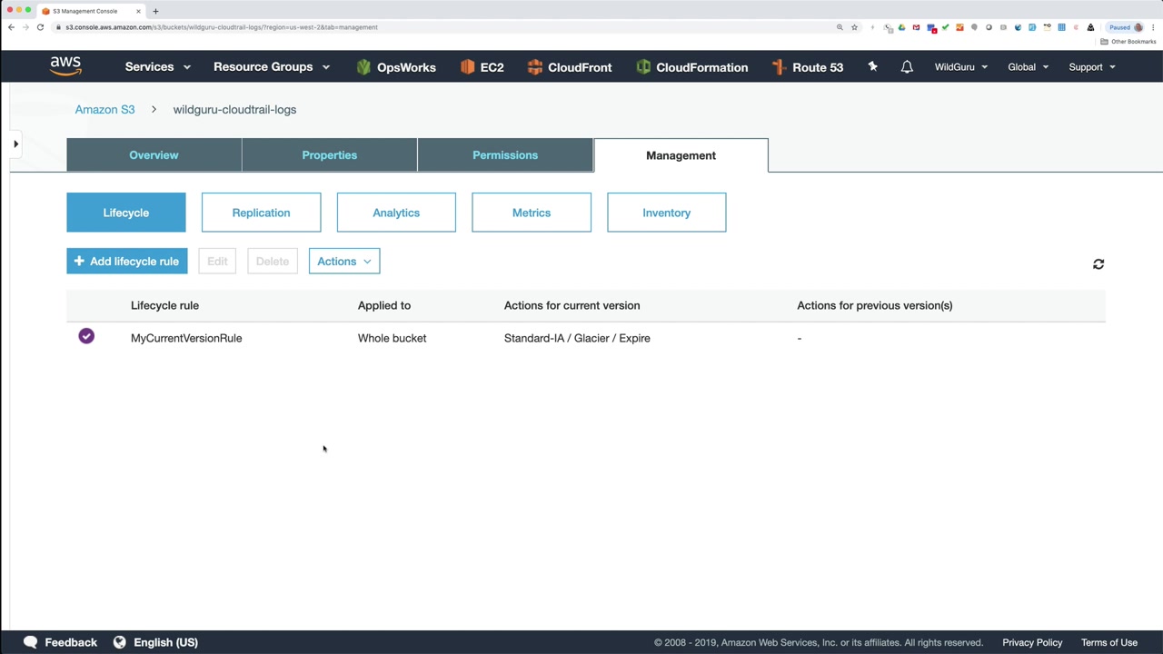Image resolution: width=1163 pixels, height=654 pixels.
Task: Close the S3 Management Console tab
Action: (x=138, y=11)
